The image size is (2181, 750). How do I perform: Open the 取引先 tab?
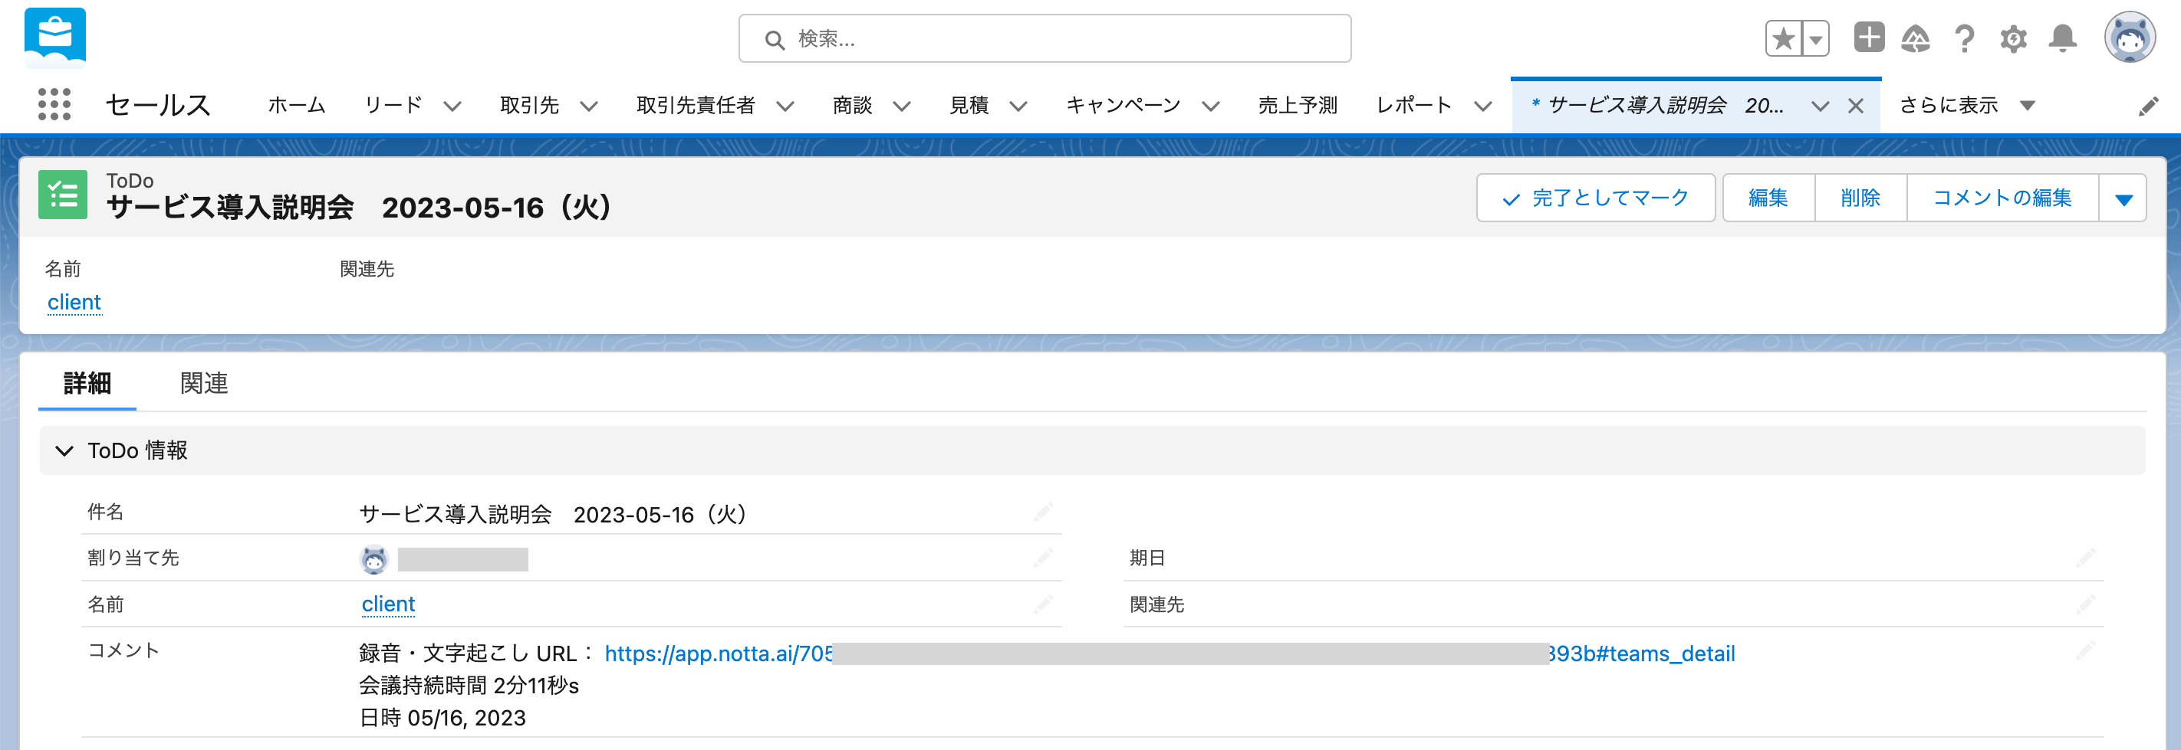tap(529, 105)
